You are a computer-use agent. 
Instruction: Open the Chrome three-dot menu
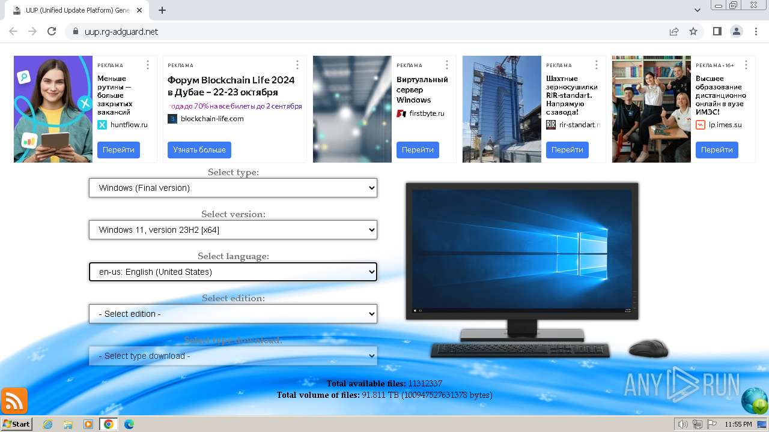pos(755,31)
